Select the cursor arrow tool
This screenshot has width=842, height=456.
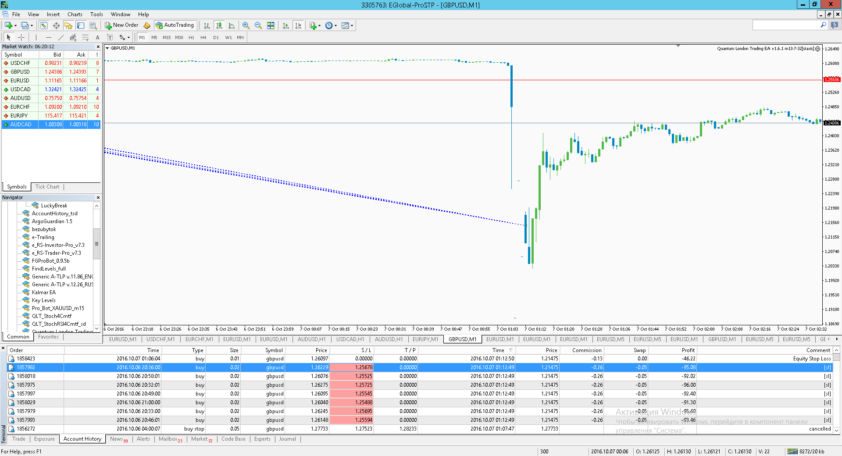pyautogui.click(x=9, y=37)
